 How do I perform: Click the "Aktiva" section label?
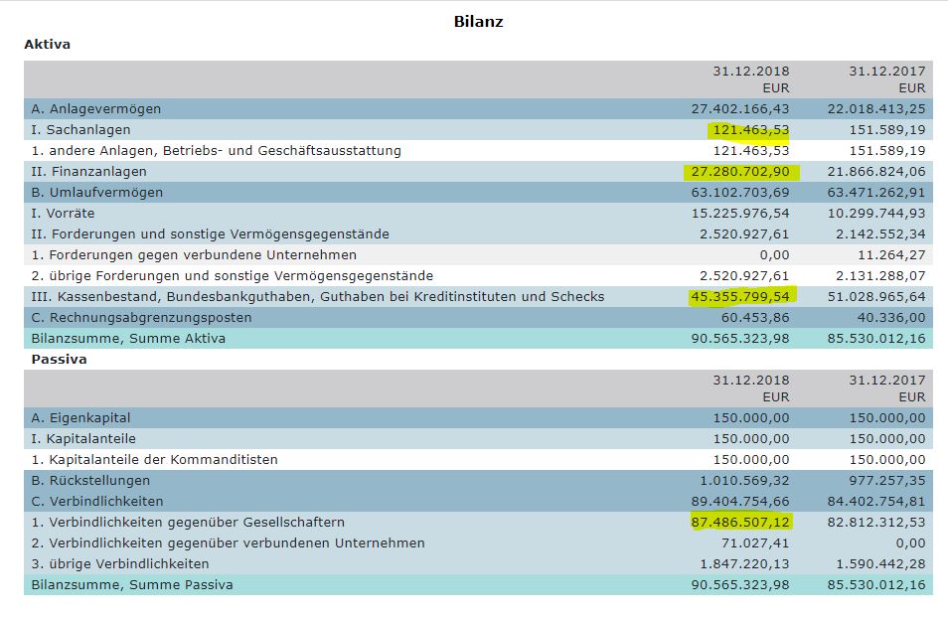47,45
